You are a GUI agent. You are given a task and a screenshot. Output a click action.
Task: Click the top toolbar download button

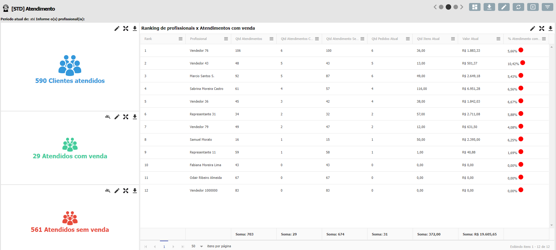(489, 7)
